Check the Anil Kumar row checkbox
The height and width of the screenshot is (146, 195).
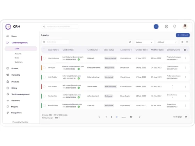click(x=44, y=86)
